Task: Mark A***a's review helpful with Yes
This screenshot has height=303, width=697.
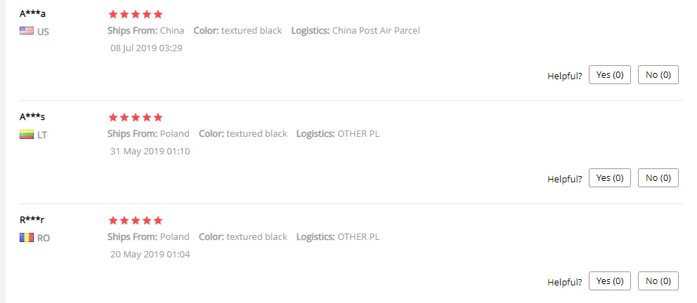Action: point(609,74)
